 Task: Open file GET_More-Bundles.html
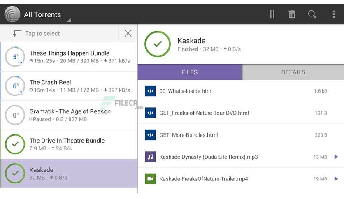241,134
